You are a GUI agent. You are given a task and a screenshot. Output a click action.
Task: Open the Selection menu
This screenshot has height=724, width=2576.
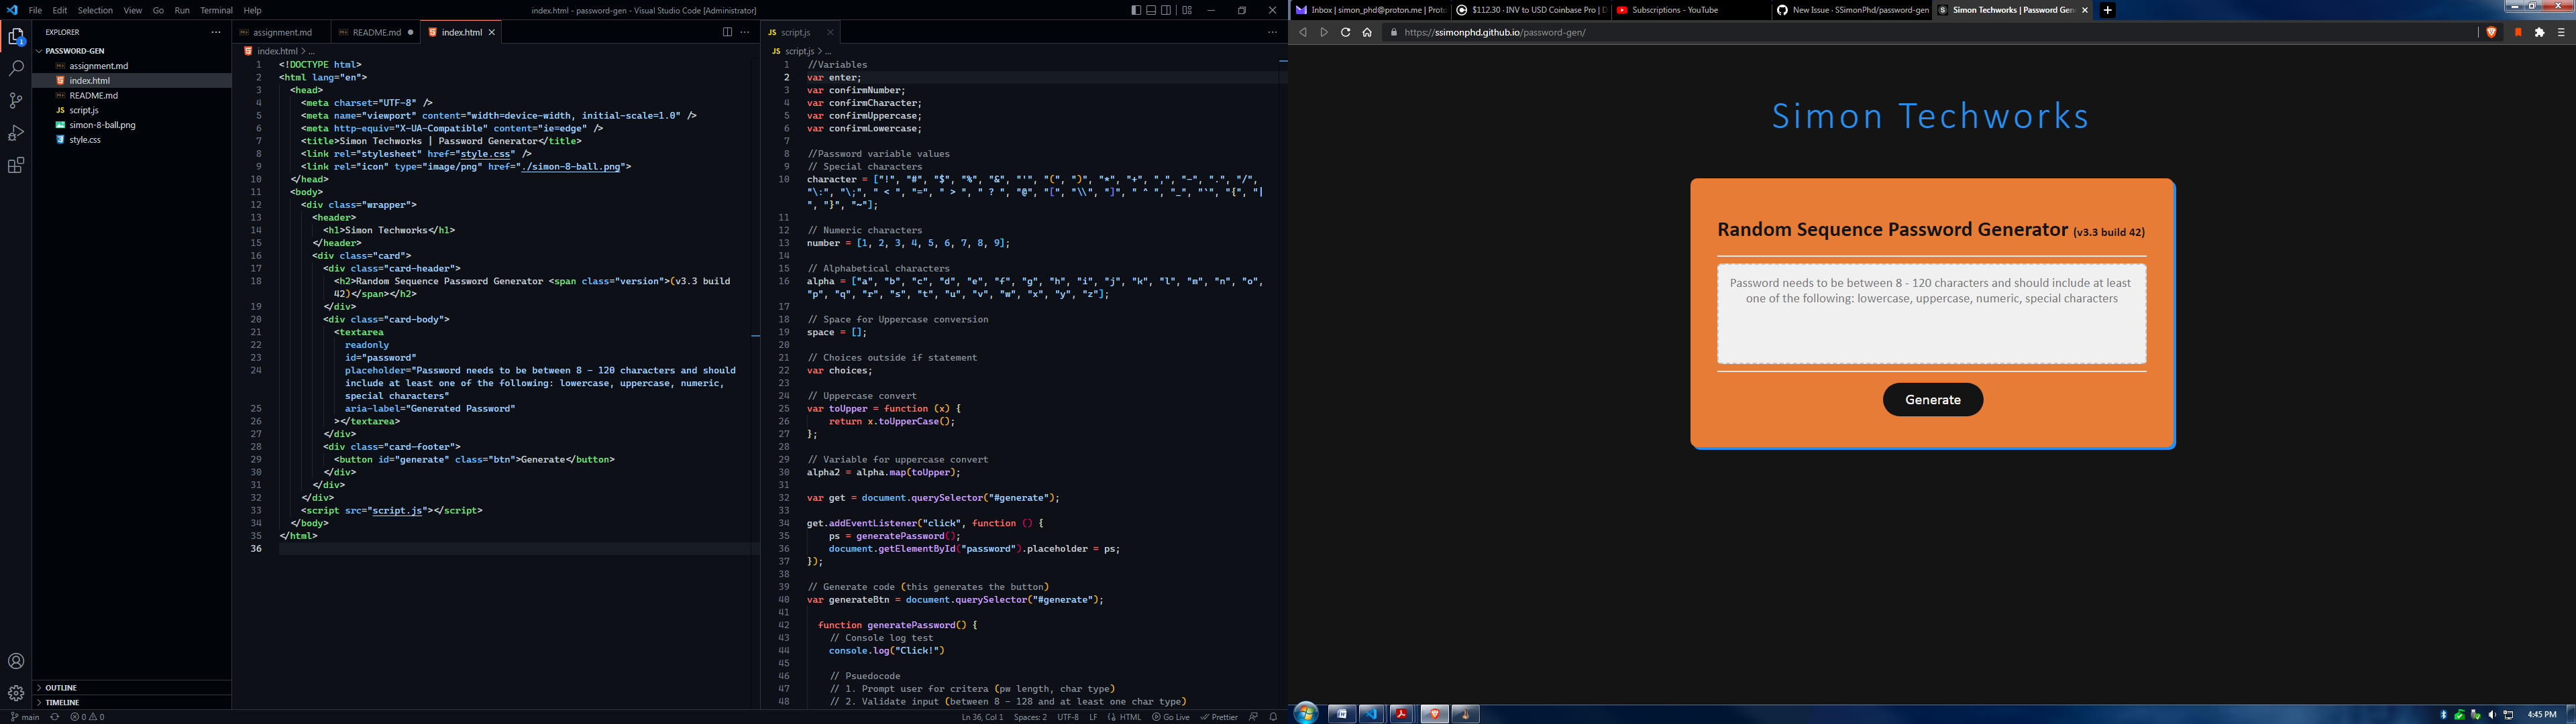point(95,10)
